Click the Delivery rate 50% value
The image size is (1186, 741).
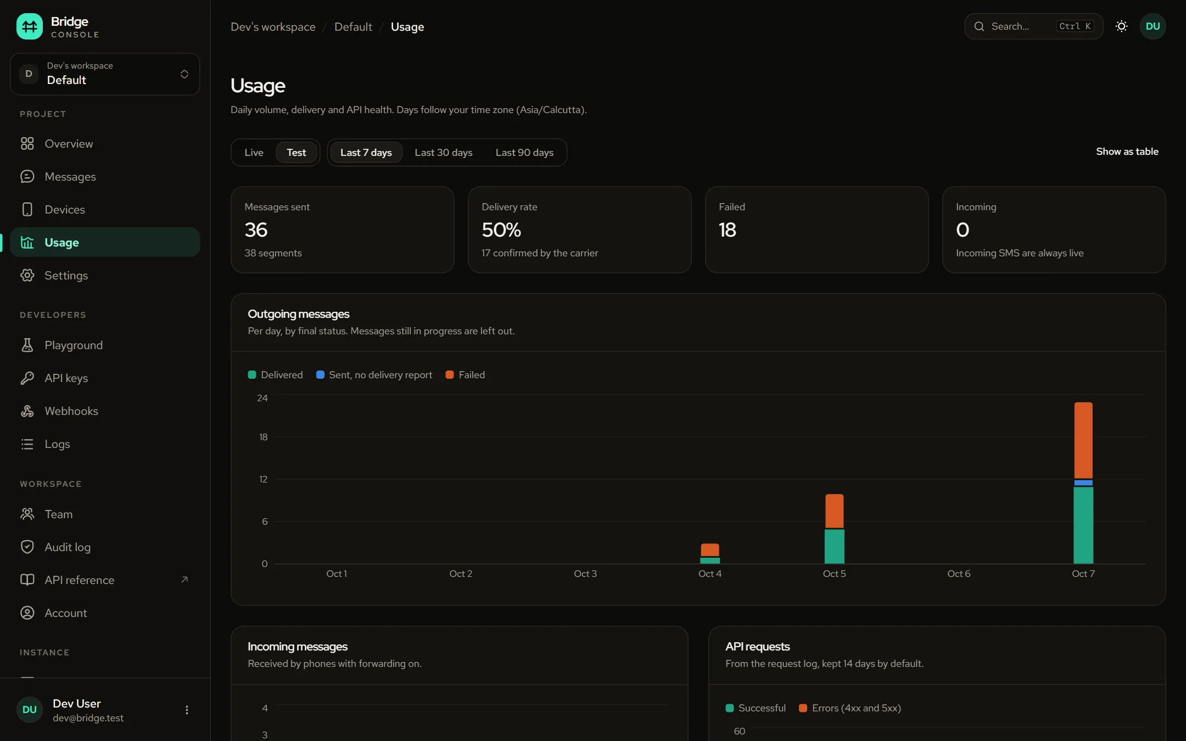point(501,229)
